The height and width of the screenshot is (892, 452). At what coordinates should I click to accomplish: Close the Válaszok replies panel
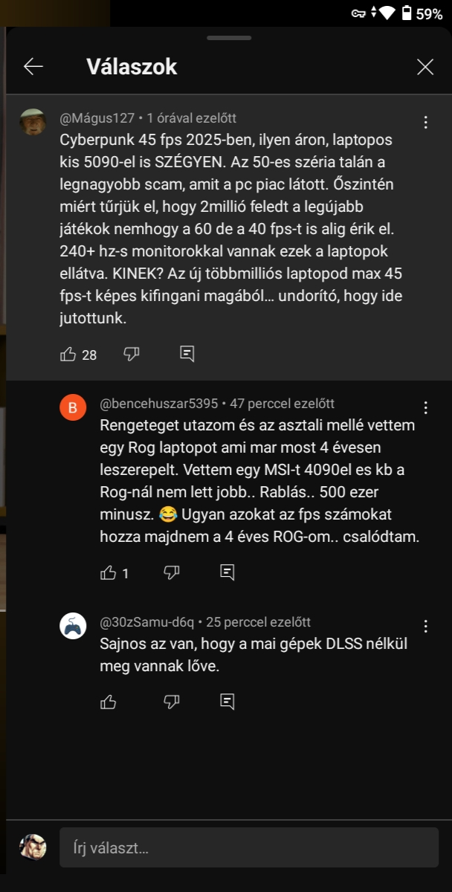[425, 67]
